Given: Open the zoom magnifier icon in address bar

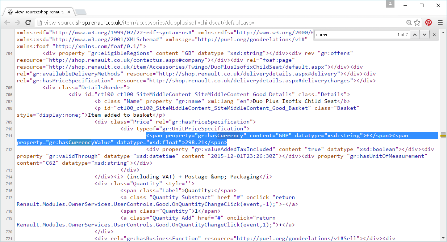Looking at the screenshot, I should click(409, 22).
